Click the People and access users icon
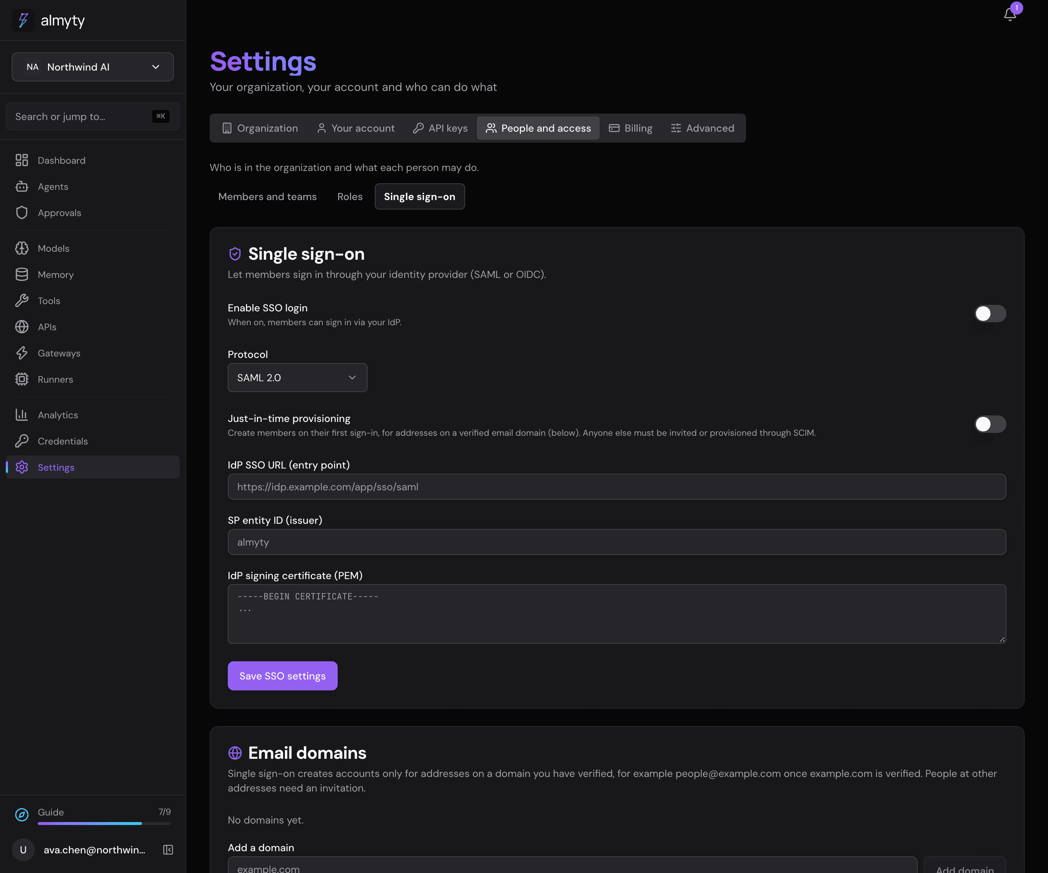This screenshot has height=873, width=1048. (x=491, y=128)
